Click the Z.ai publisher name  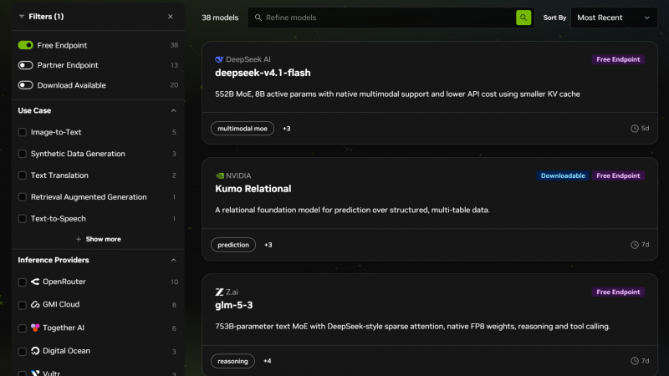click(x=232, y=292)
